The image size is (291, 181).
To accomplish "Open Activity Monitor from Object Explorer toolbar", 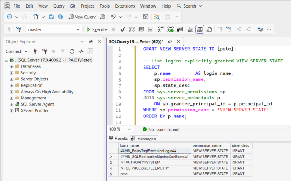I will 81,51.
